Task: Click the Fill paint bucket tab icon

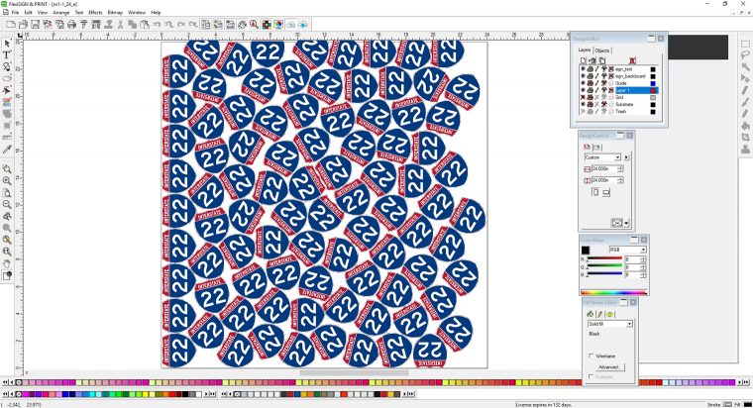Action: coord(591,314)
